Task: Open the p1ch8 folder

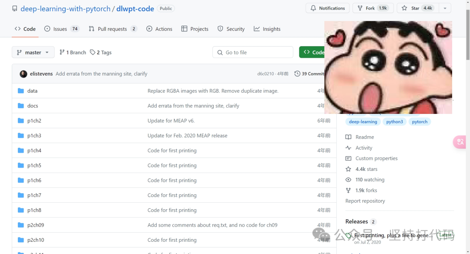Action: (x=34, y=210)
